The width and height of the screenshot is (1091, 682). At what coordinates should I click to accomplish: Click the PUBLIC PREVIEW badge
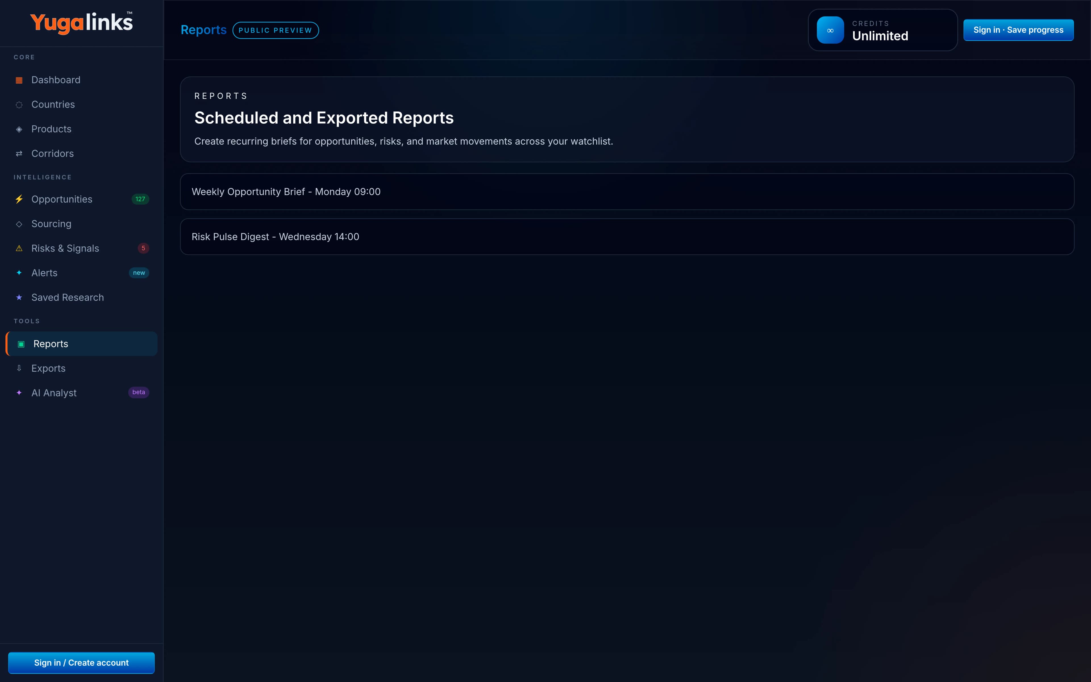point(276,30)
